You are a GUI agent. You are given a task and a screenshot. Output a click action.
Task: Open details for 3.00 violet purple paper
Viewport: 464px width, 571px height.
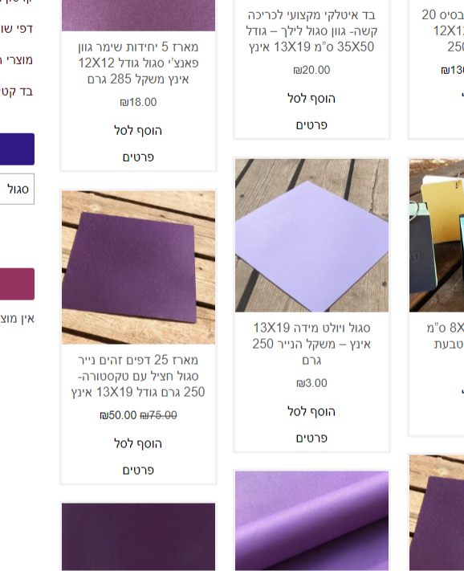tap(311, 438)
